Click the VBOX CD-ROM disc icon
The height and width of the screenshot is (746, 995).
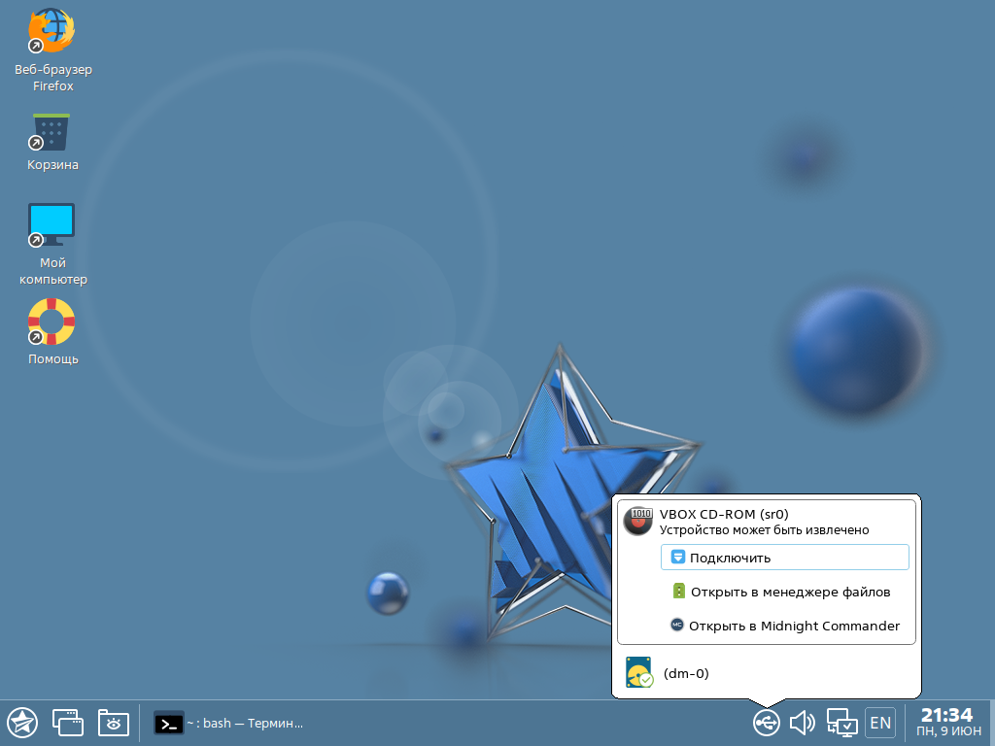tap(637, 522)
